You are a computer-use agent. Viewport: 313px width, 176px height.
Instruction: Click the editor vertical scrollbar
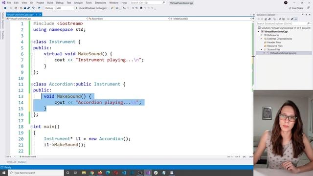(x=253, y=88)
